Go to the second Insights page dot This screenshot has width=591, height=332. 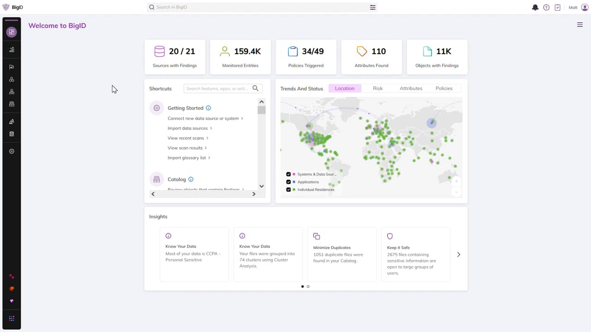308,286
